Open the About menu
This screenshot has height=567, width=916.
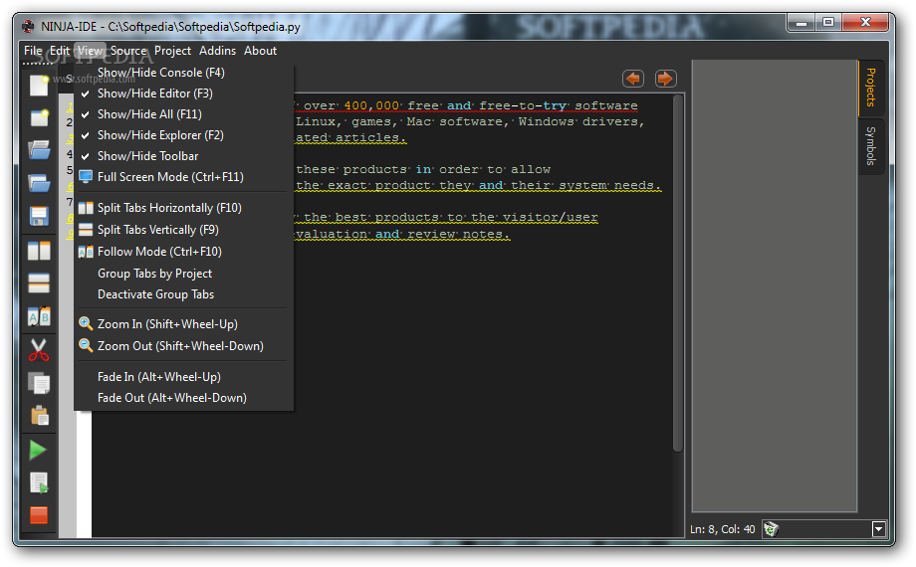260,51
